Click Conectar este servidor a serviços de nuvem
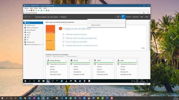 (81, 46)
